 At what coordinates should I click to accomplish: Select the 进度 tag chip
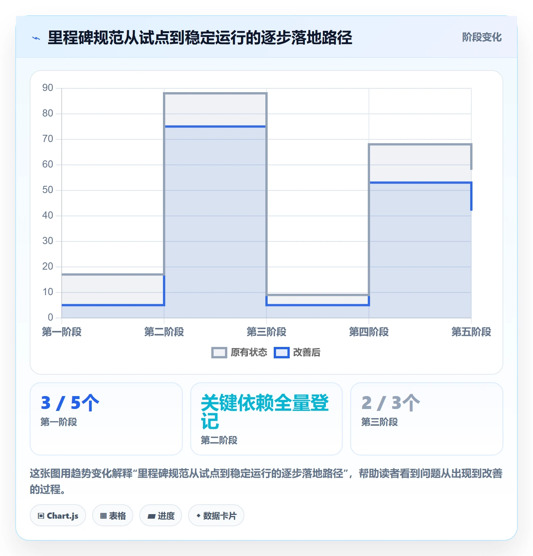161,516
